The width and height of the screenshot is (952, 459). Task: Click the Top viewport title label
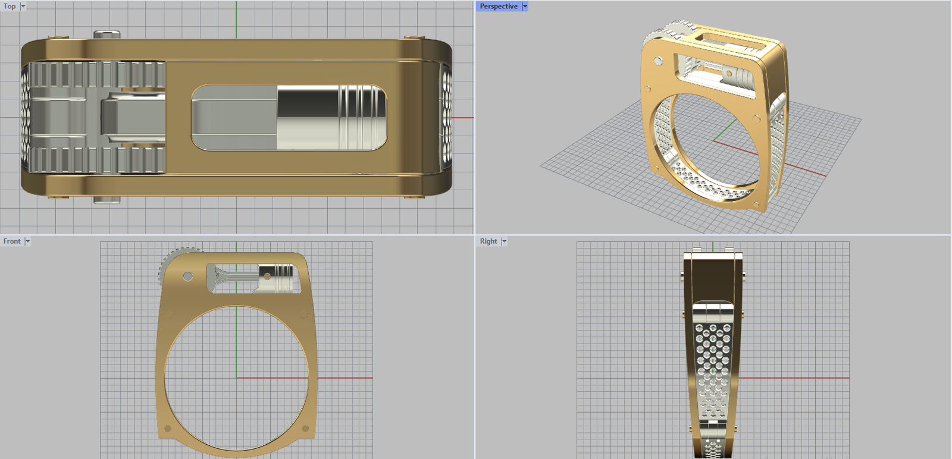point(10,7)
